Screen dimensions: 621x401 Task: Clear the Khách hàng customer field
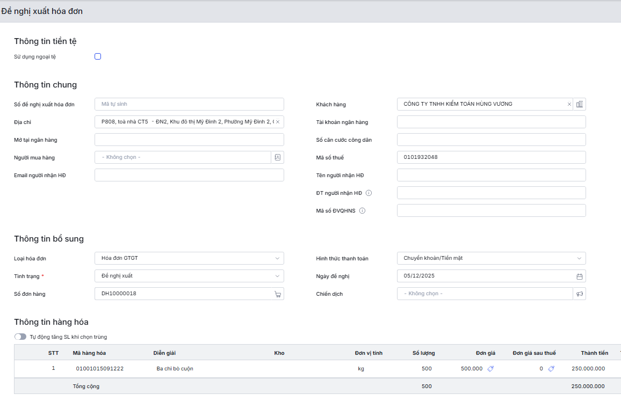(569, 104)
